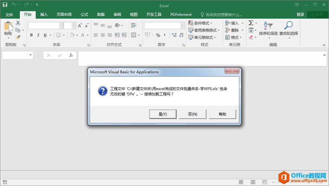Image resolution: width=329 pixels, height=186 pixels.
Task: Switch to the 开发工具 tab
Action: (154, 15)
